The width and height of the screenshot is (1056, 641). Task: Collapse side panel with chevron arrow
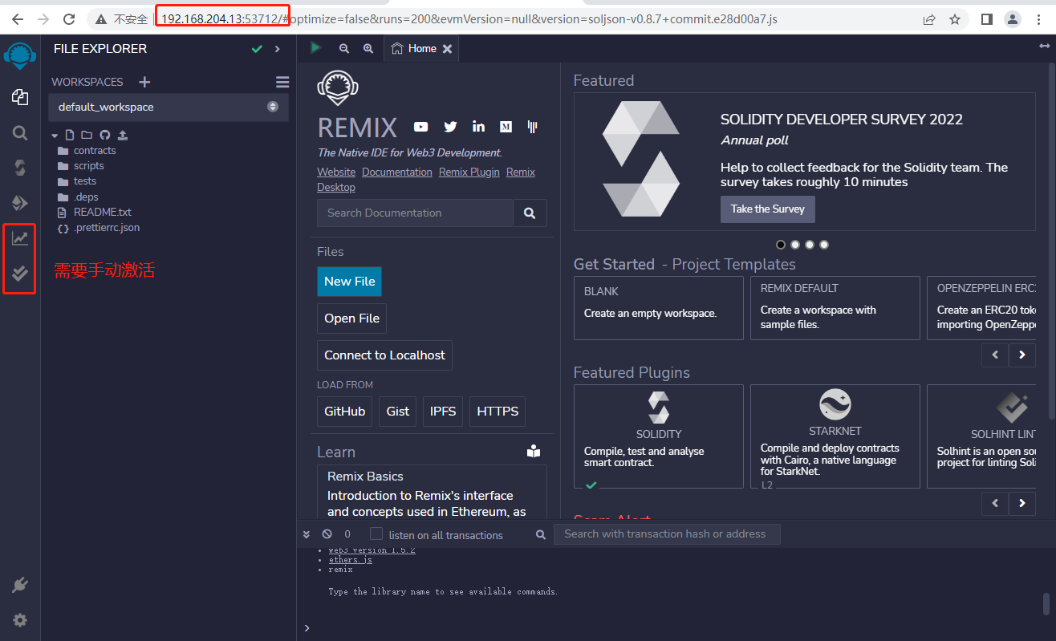278,49
